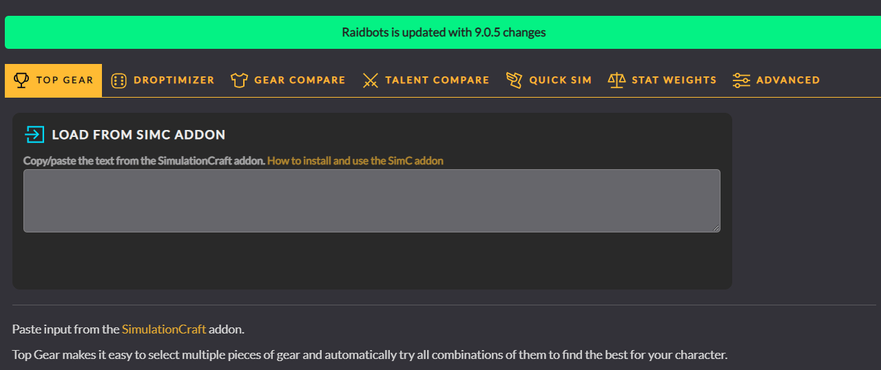
Task: Open the Advanced tab
Action: (x=788, y=80)
